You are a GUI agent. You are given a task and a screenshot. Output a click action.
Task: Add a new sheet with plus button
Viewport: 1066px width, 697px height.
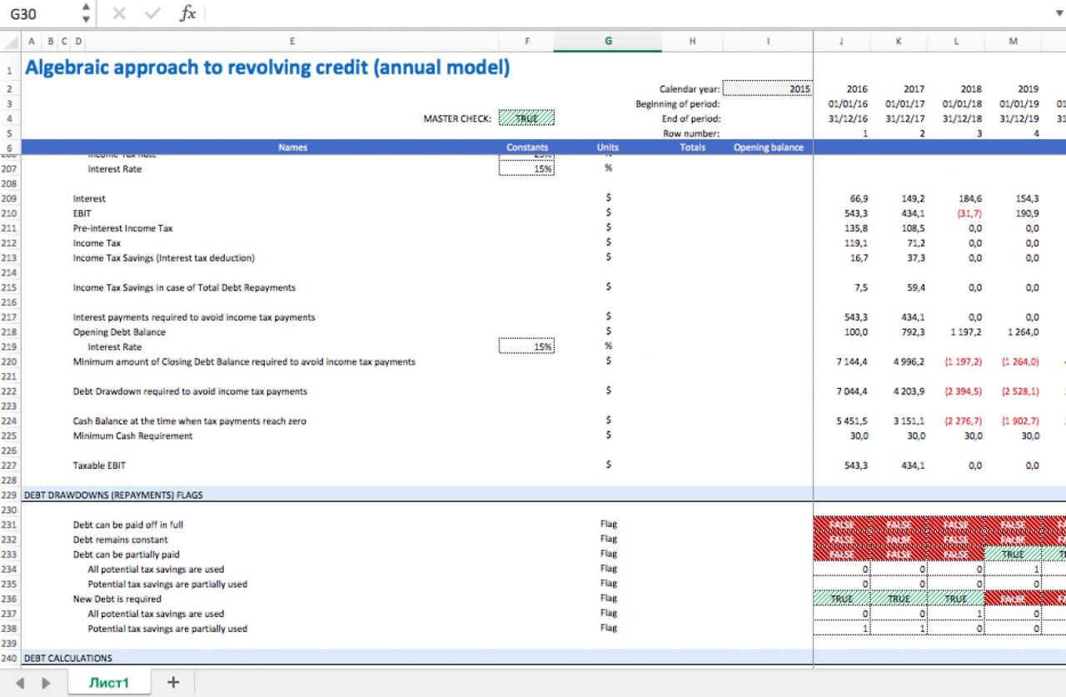click(173, 682)
